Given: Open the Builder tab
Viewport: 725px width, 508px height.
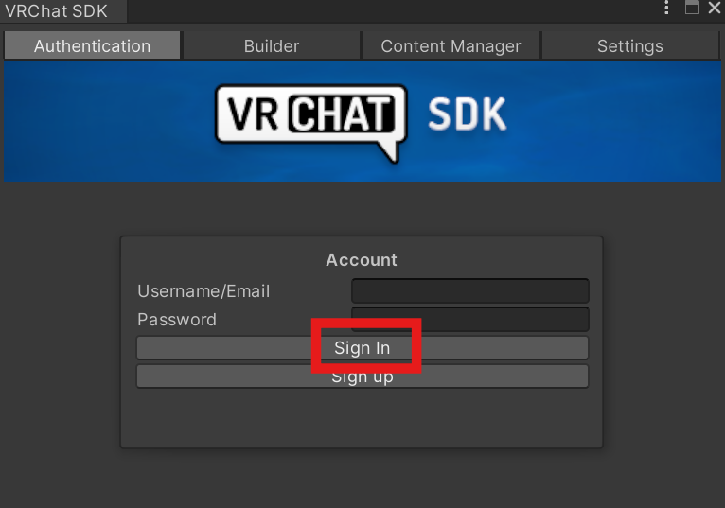Looking at the screenshot, I should [x=272, y=45].
